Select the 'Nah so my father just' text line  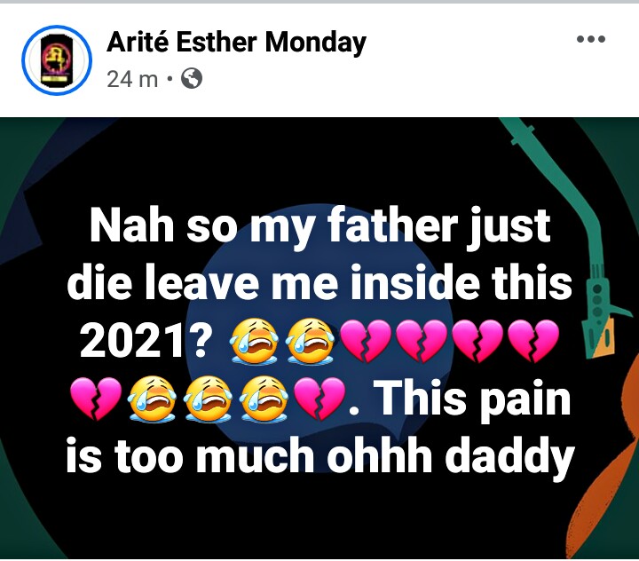pos(319,225)
